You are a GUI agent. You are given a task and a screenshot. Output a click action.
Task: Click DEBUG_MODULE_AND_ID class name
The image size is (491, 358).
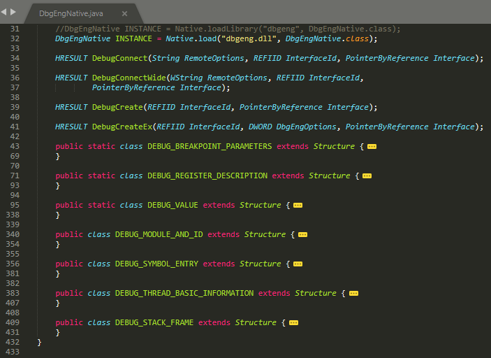click(x=159, y=234)
